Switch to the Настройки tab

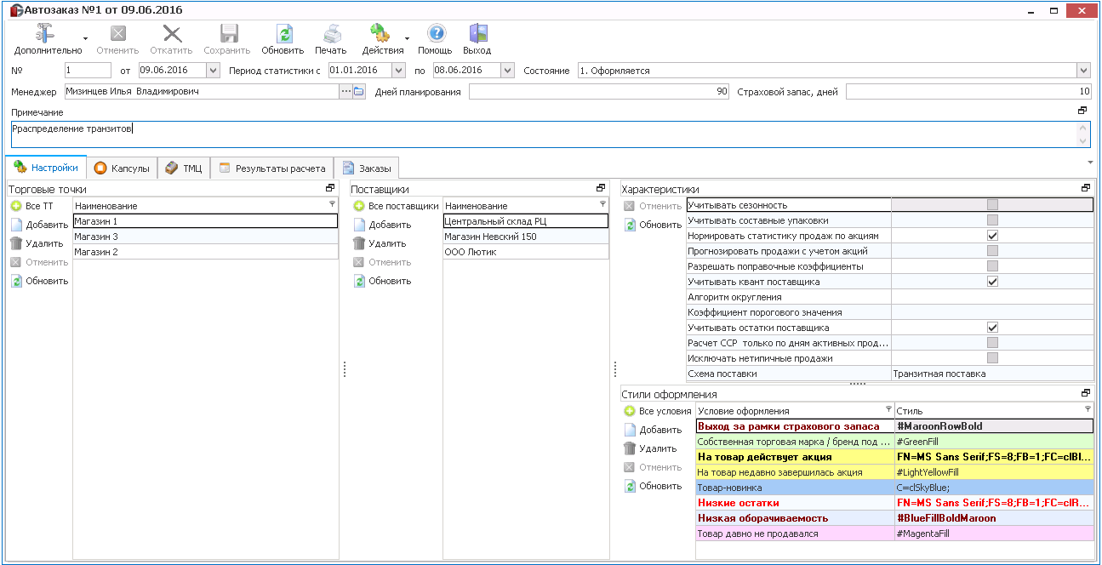[x=47, y=168]
